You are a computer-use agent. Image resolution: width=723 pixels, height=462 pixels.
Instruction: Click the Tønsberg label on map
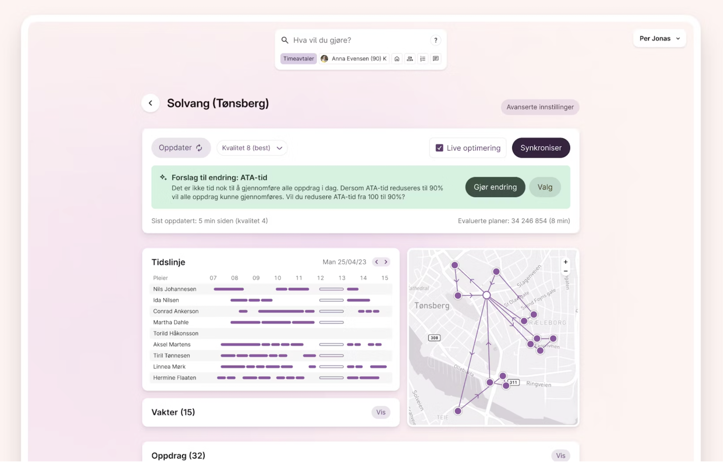[432, 306]
